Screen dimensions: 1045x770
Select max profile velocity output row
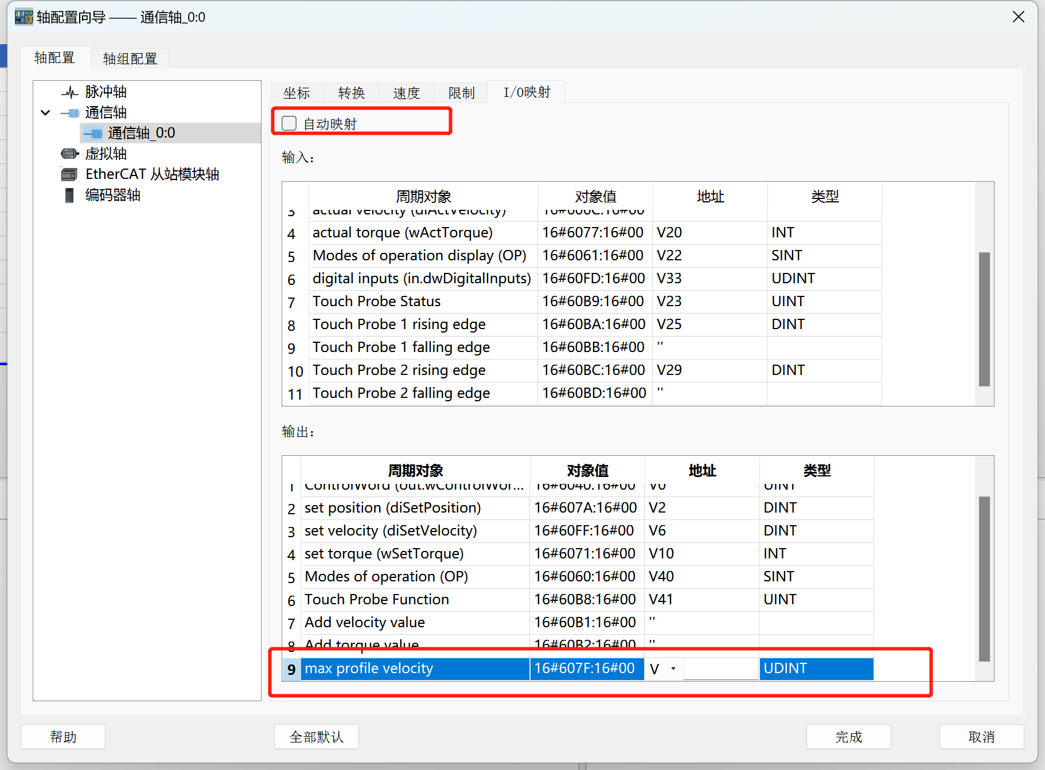578,669
